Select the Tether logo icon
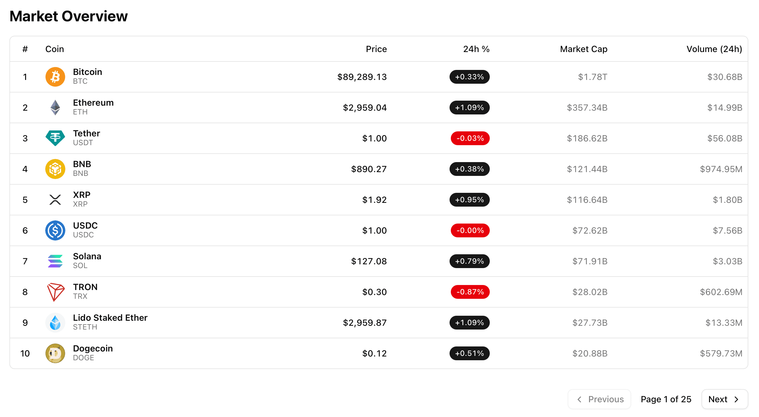 pos(55,138)
